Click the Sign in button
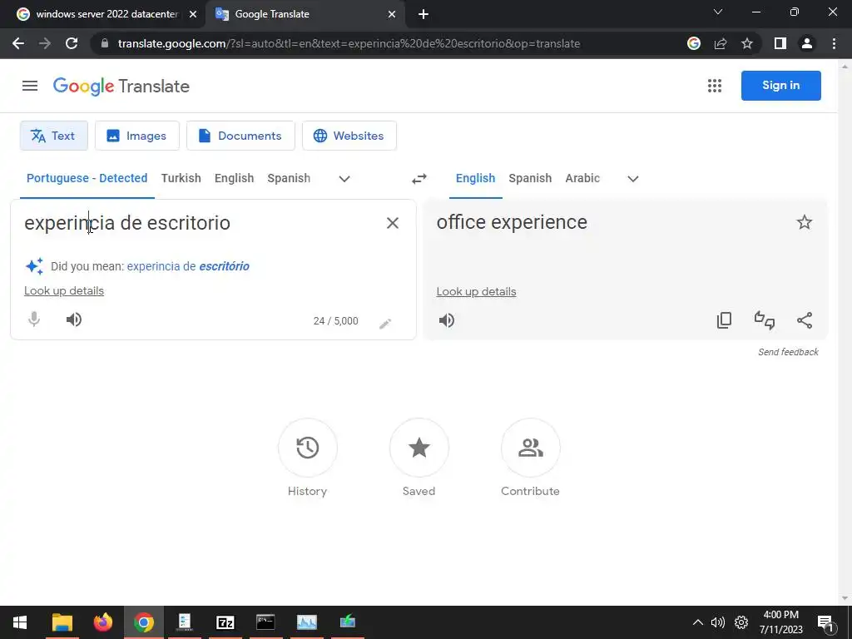Image resolution: width=852 pixels, height=639 pixels. pyautogui.click(x=780, y=86)
